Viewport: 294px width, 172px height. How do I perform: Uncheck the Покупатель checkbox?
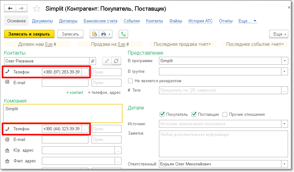click(162, 115)
